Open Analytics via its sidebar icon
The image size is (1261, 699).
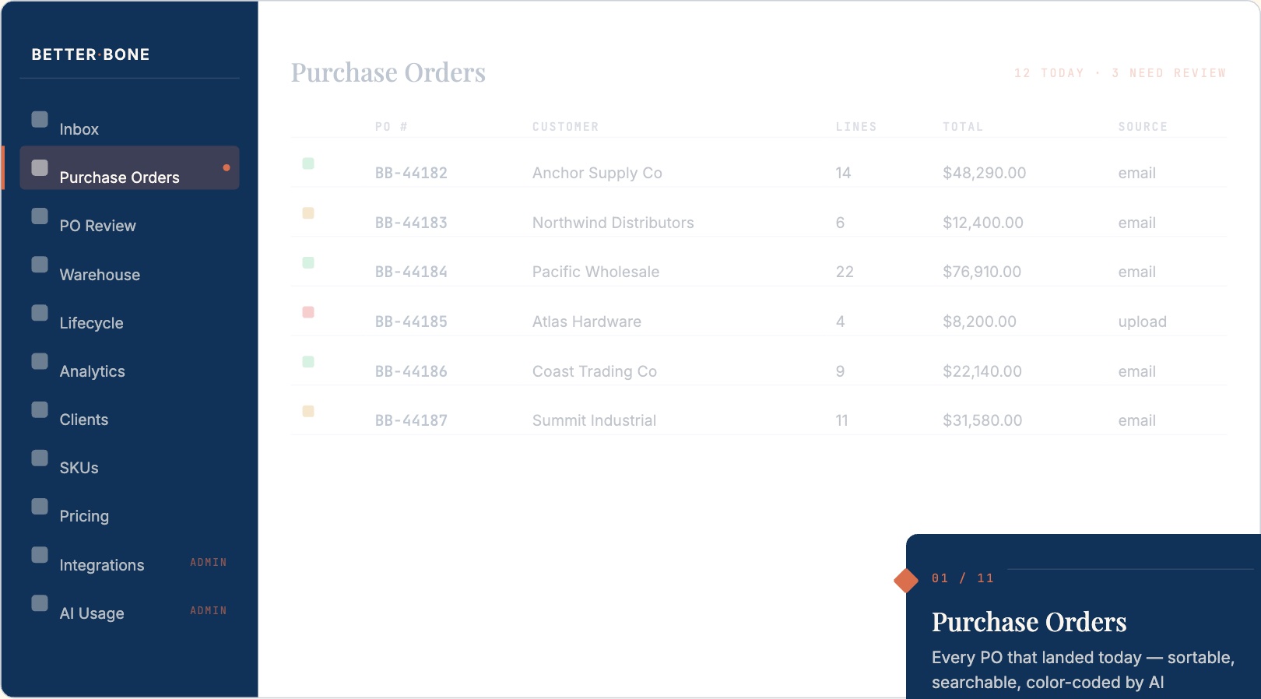pos(39,362)
